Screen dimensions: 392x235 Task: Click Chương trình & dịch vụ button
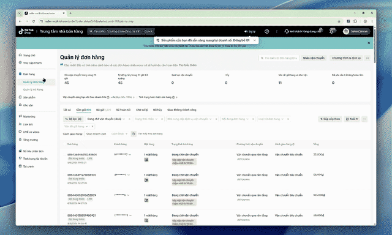[x=346, y=58]
